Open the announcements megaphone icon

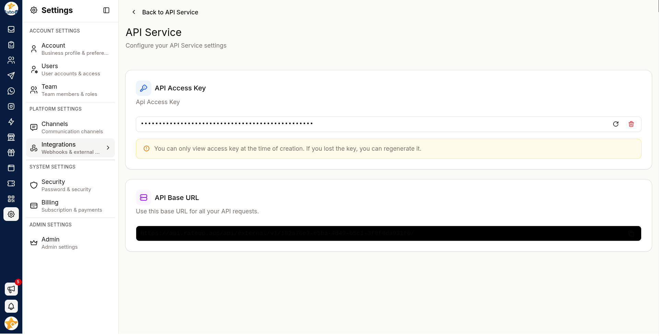coord(11,289)
